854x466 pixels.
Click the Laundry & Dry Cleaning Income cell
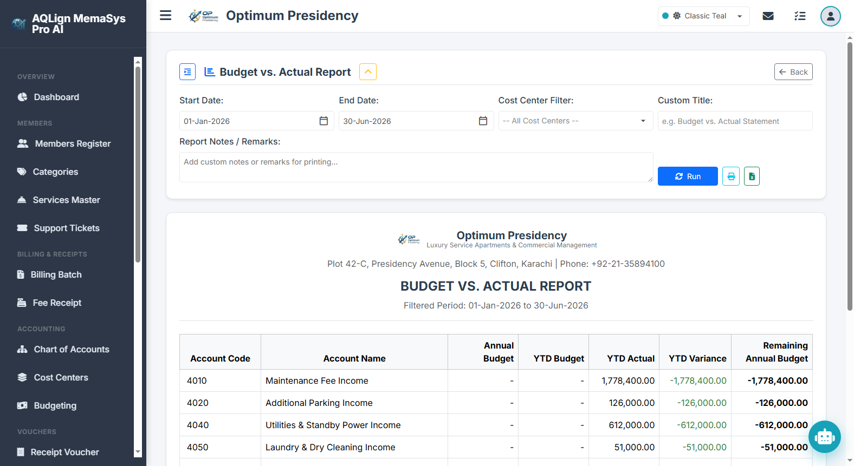tap(354, 447)
